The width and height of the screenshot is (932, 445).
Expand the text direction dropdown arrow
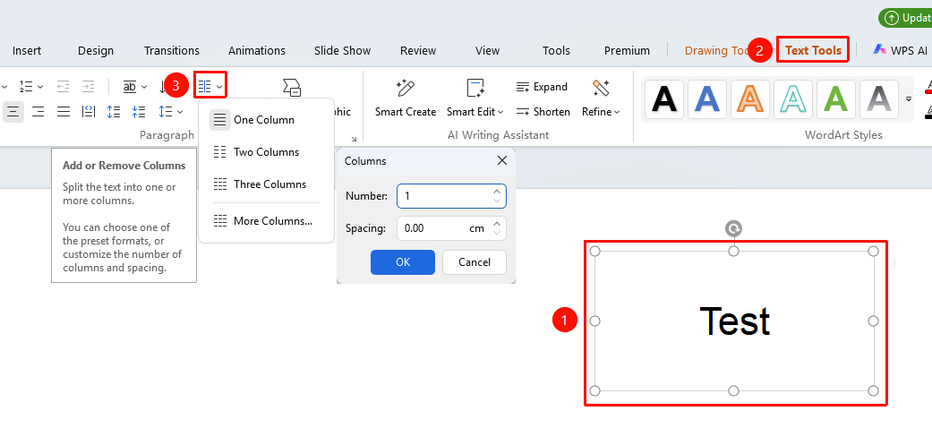[144, 88]
